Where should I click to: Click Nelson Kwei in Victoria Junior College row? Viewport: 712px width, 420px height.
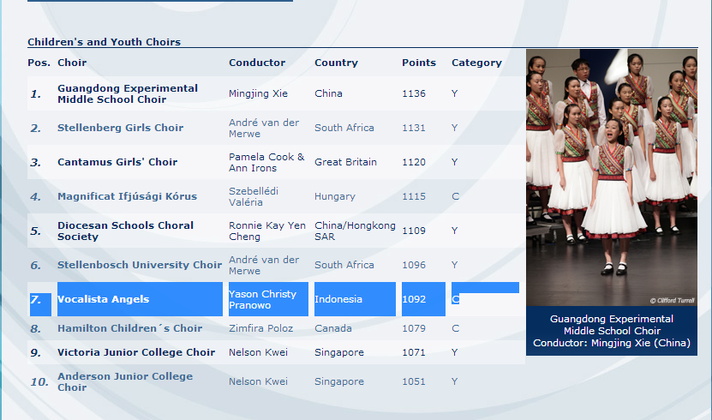click(x=258, y=352)
